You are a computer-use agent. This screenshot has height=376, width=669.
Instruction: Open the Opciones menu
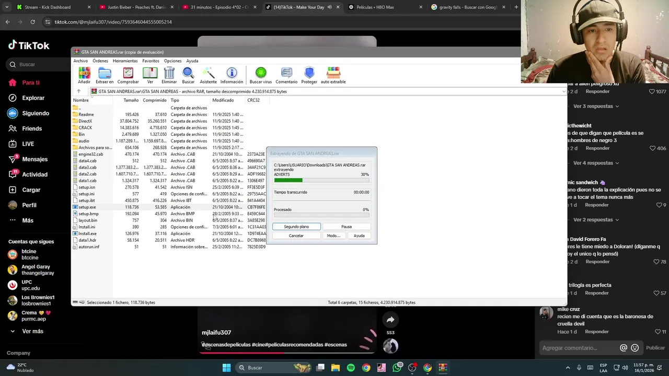coord(172,61)
